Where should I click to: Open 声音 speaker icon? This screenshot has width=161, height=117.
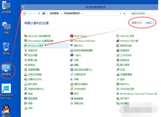tap(72, 79)
